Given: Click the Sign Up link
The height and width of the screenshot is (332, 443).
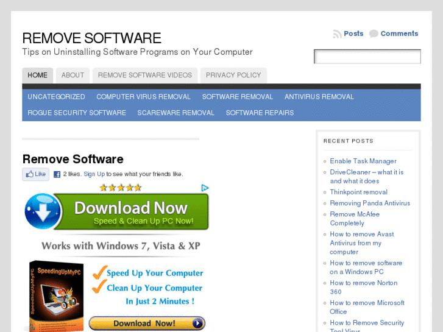Looking at the screenshot, I should tap(94, 174).
